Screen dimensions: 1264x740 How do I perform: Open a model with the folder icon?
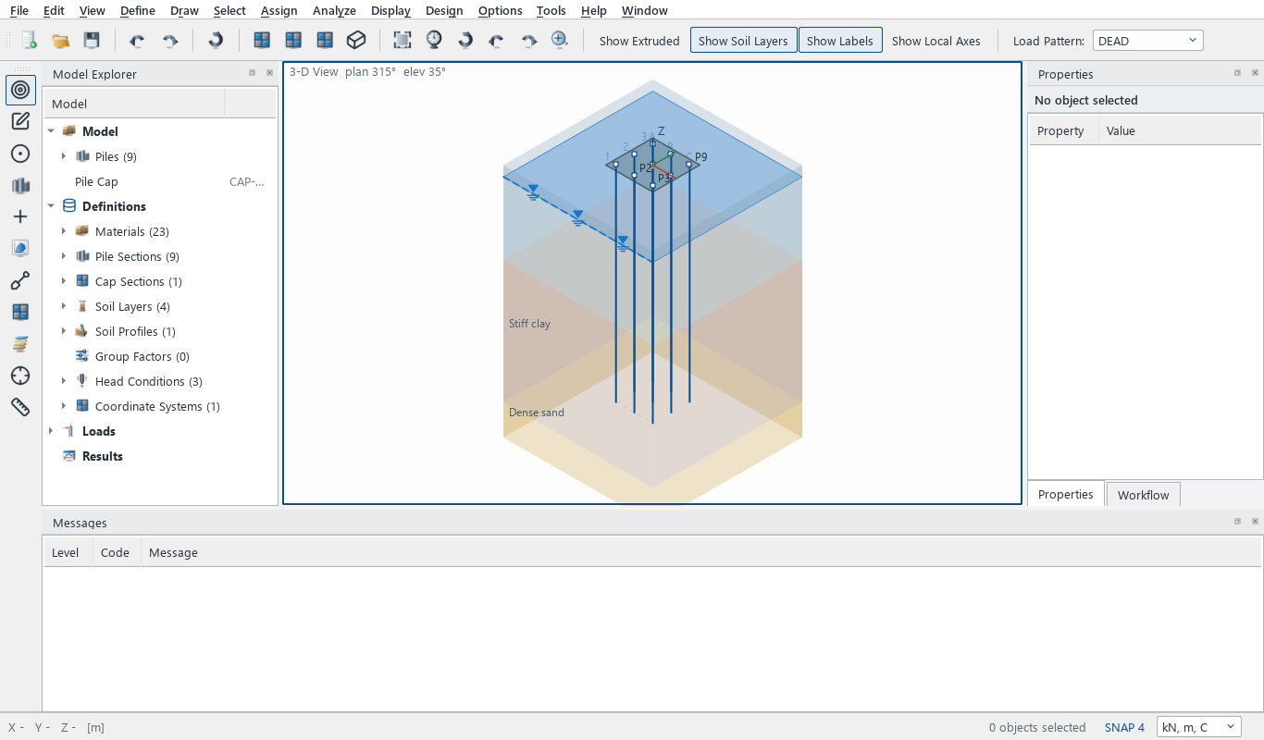[x=61, y=41]
